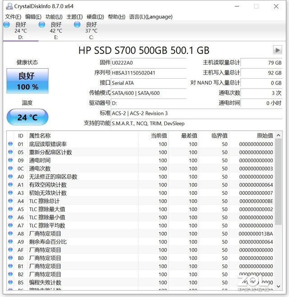This screenshot has width=289, height=297.
Task: Click the status dot for attribute B2
Action: click(x=10, y=274)
